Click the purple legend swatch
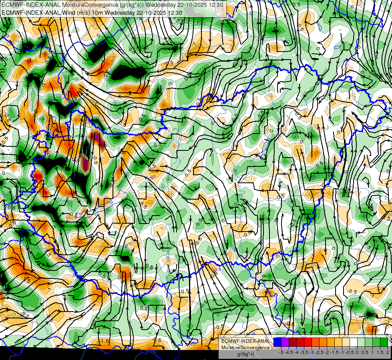This screenshot has height=360, width=392. pyautogui.click(x=285, y=342)
